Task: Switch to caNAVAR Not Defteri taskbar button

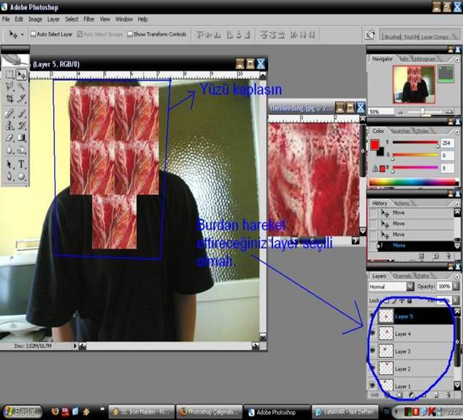Action: (x=345, y=412)
